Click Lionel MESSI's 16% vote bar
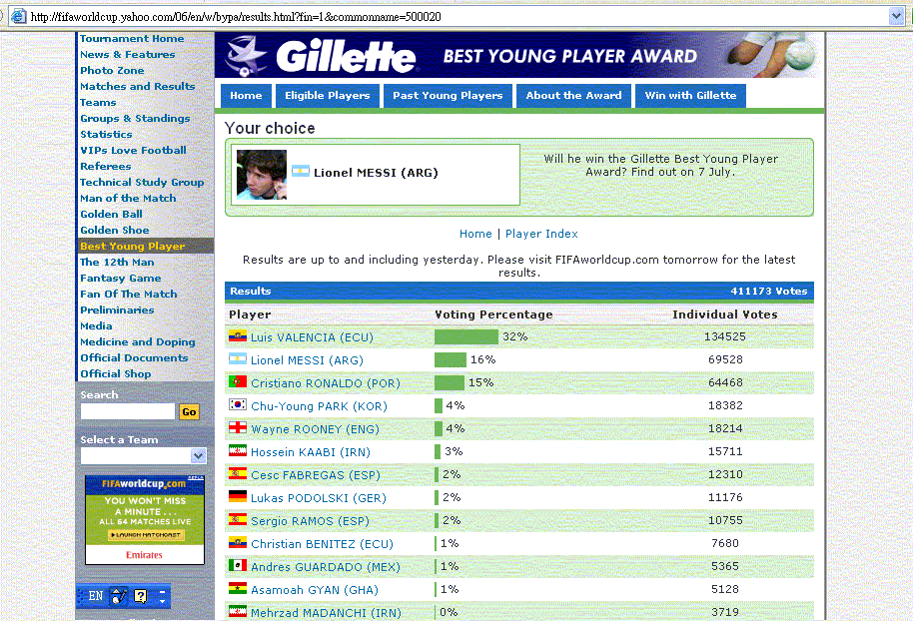The height and width of the screenshot is (621, 913). click(x=451, y=359)
